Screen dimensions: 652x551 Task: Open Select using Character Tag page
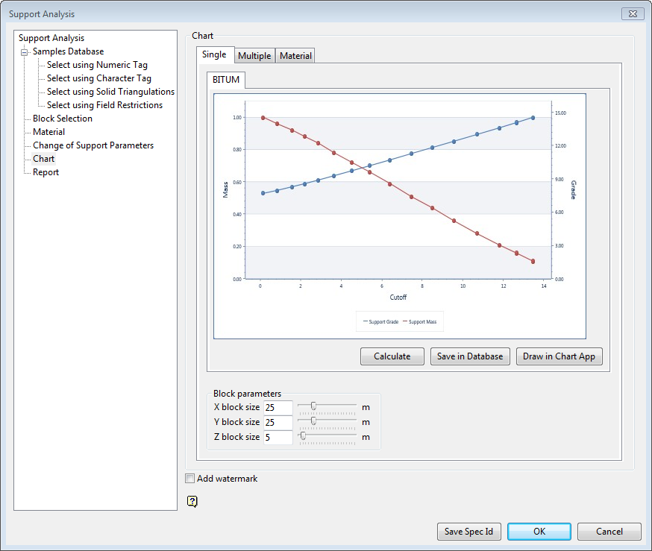tap(99, 78)
